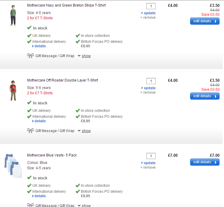The height and width of the screenshot is (207, 224).
Task: Open Mothercare Off Roader Double Layer T-Shirt title
Action: point(62,80)
